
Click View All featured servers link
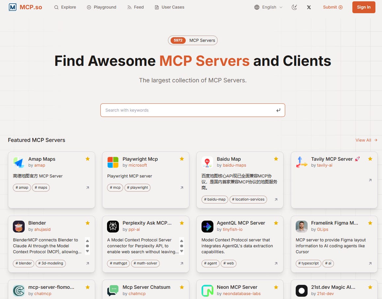point(366,140)
